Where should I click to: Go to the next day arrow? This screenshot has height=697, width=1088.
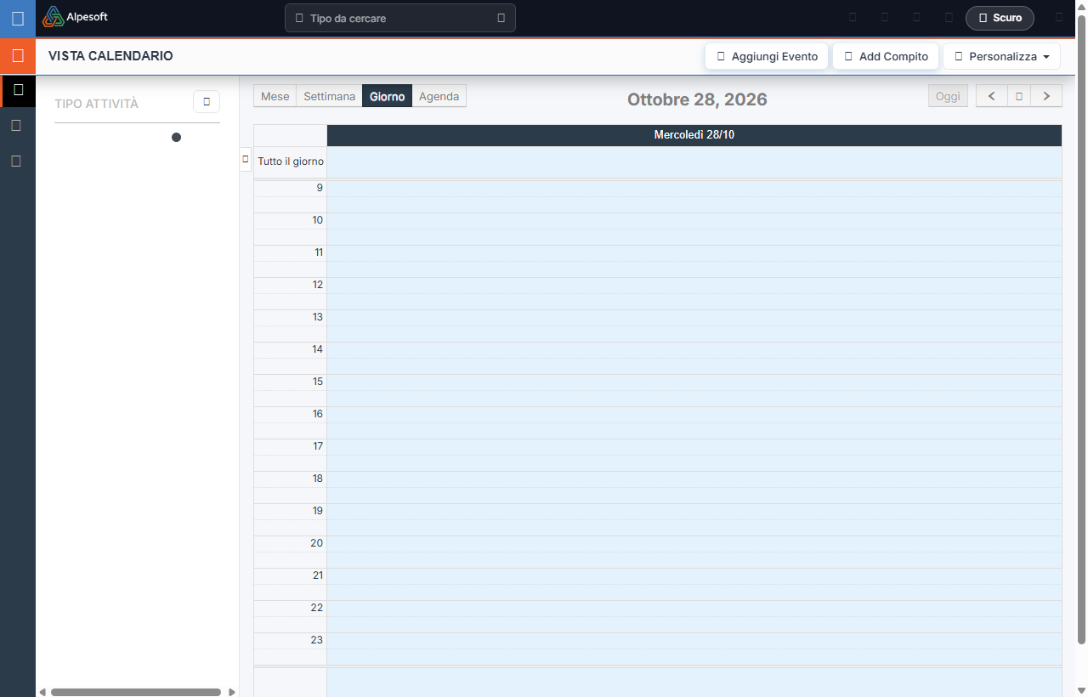coord(1046,96)
